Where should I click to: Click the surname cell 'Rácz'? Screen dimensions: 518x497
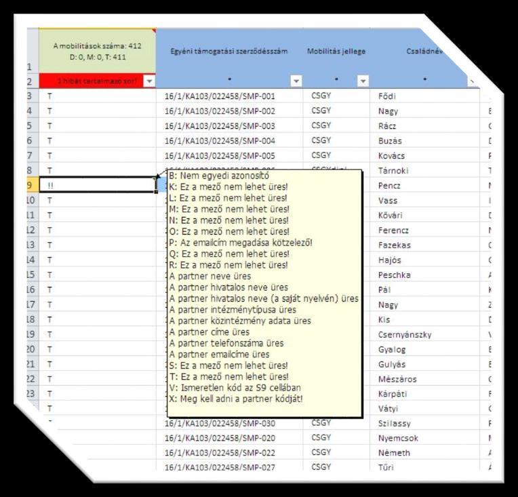[x=424, y=126]
